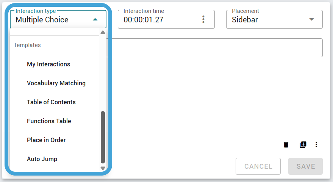Click the duplicate interaction icon

point(303,144)
